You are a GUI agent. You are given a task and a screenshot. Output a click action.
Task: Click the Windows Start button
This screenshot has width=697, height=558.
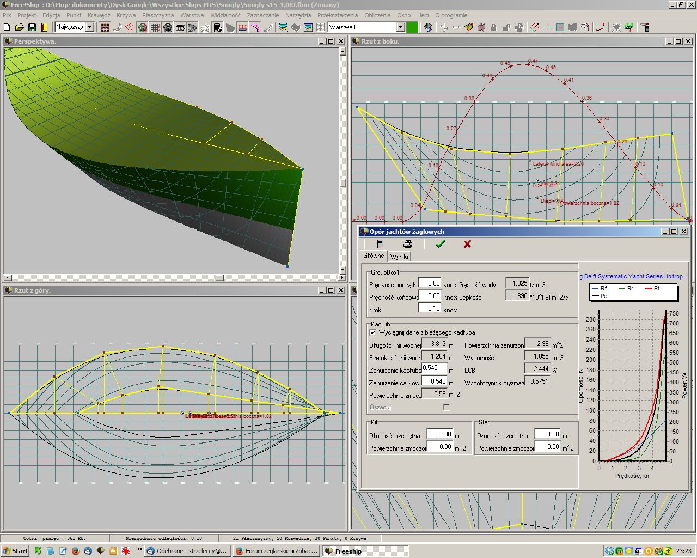[x=15, y=551]
